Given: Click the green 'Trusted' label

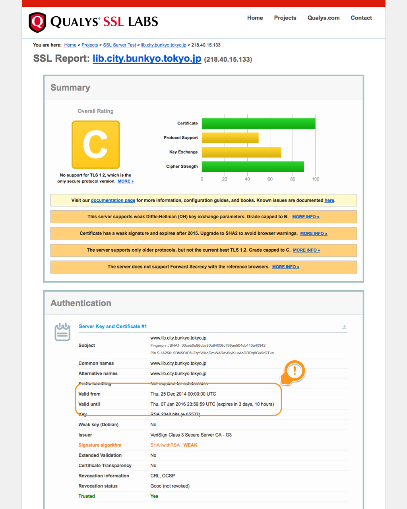Looking at the screenshot, I should click(x=87, y=496).
